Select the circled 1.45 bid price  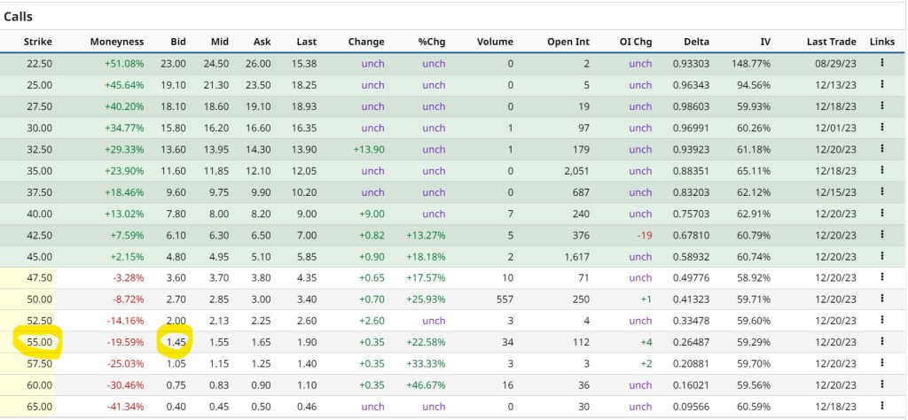[174, 342]
